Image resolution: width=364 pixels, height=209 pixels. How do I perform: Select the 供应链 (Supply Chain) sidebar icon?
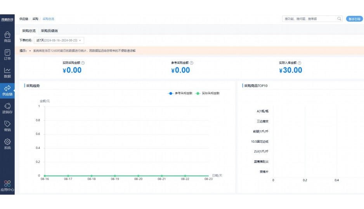pos(7,90)
